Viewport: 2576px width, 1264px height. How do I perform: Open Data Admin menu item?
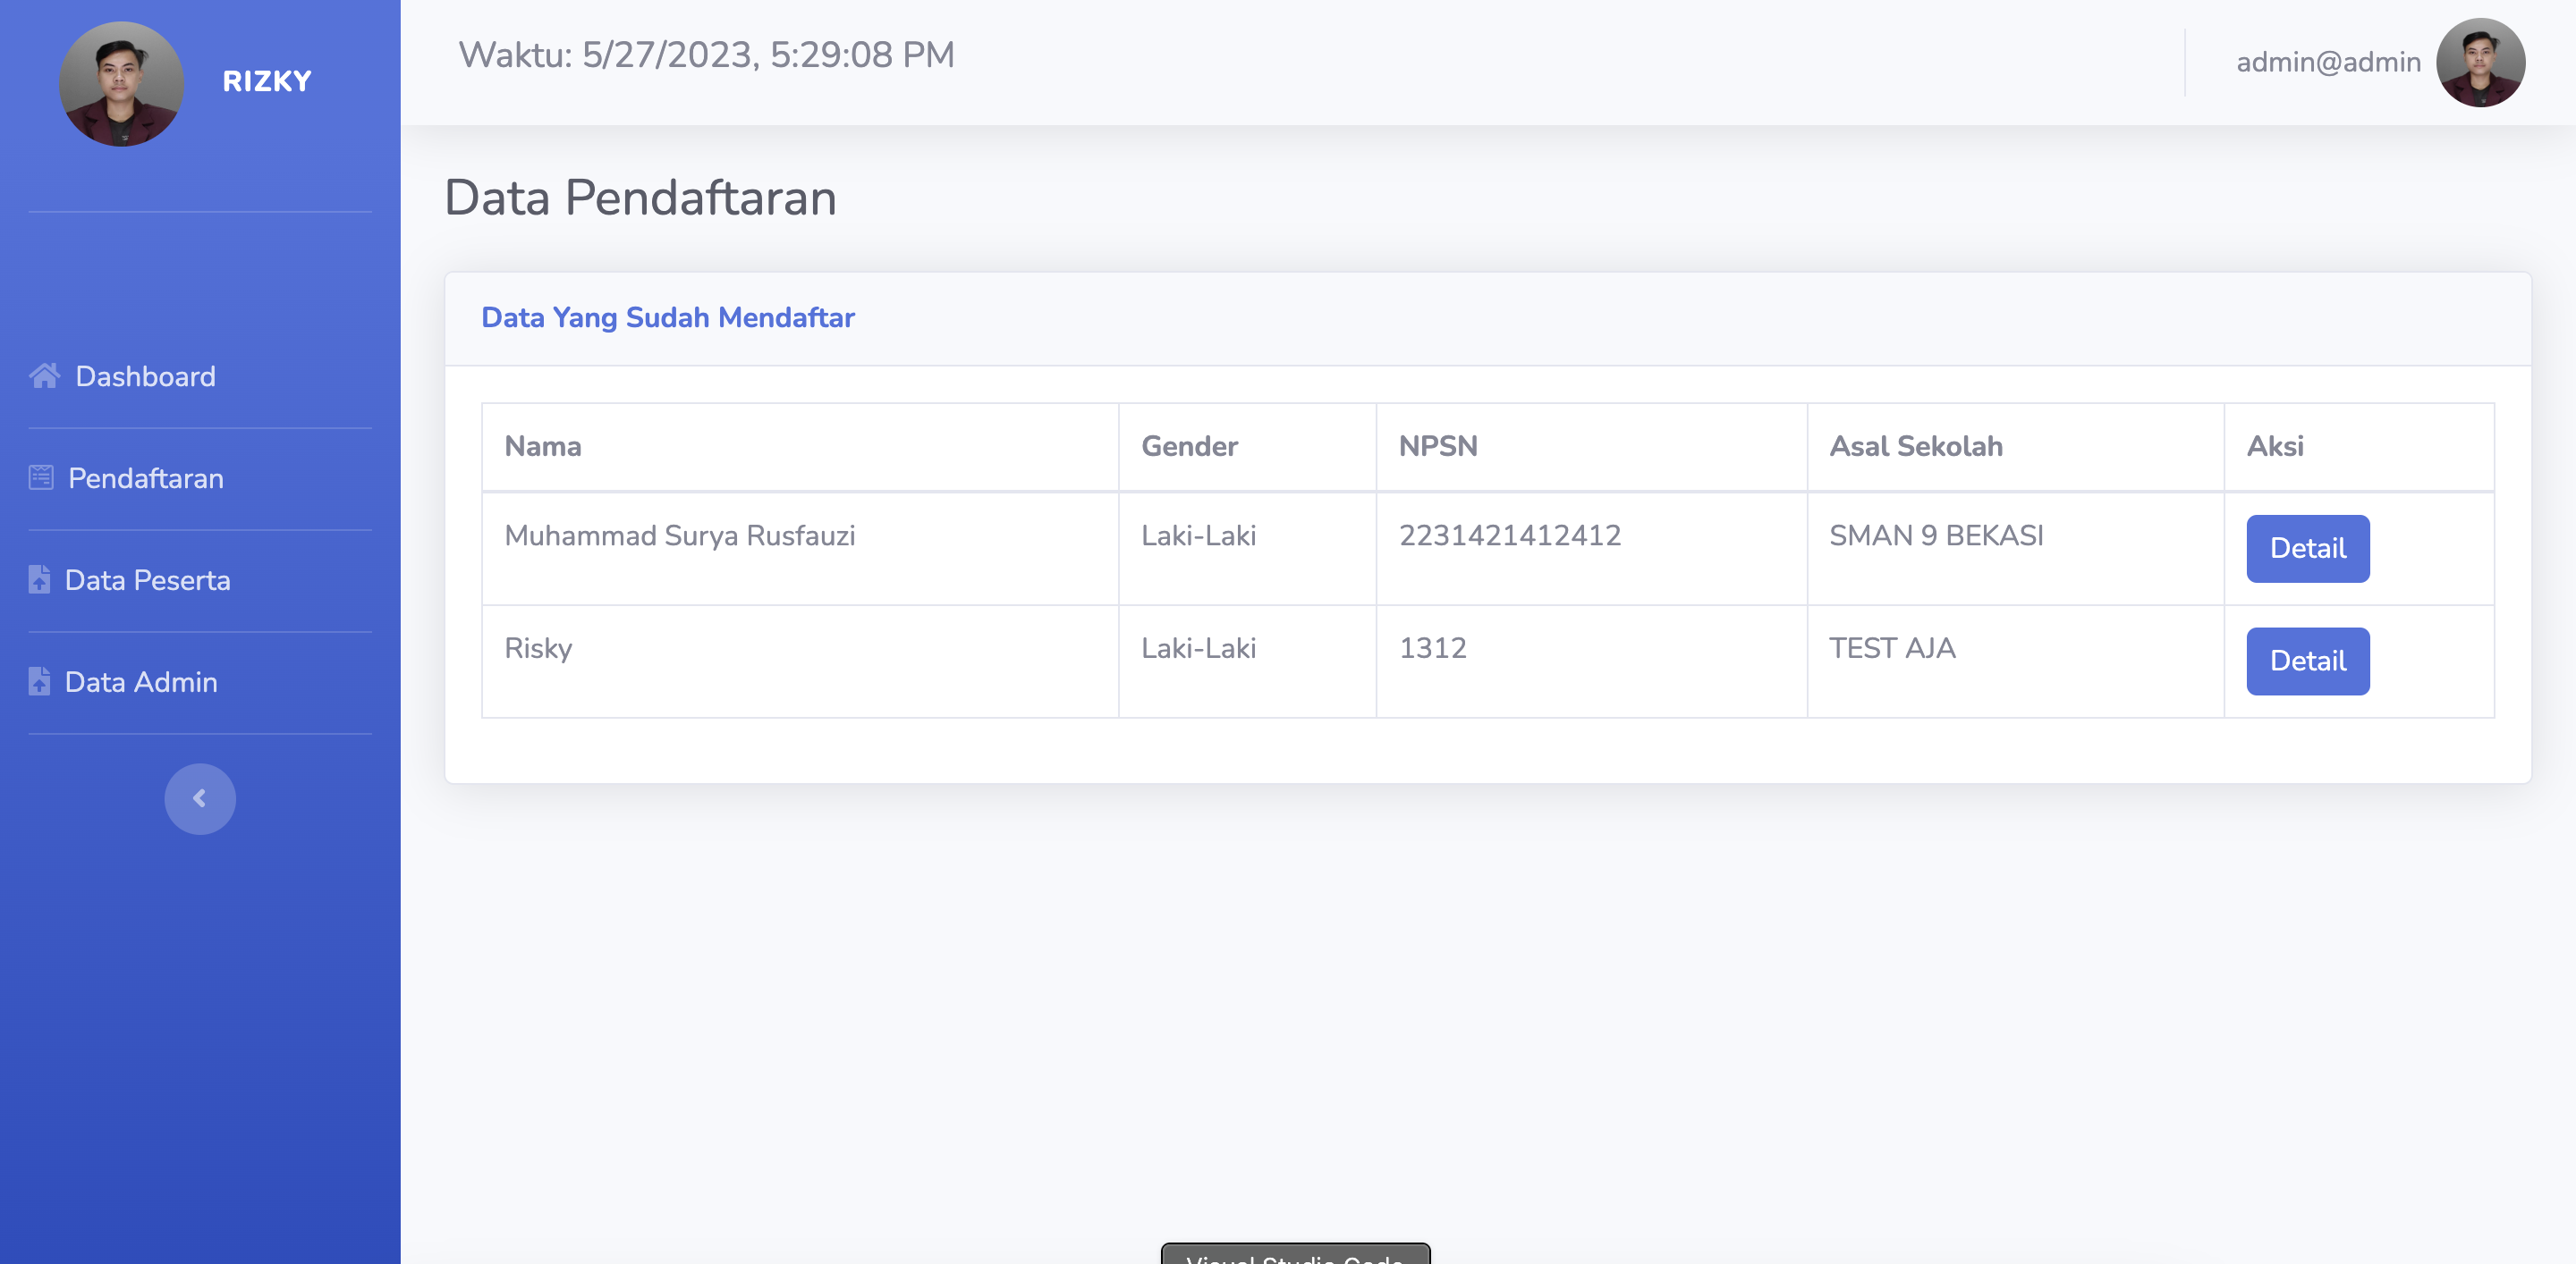pyautogui.click(x=141, y=682)
